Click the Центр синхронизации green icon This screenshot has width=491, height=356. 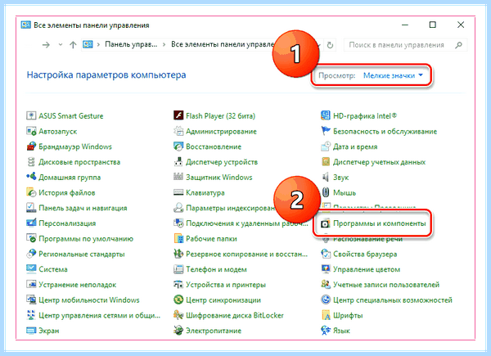coord(178,300)
